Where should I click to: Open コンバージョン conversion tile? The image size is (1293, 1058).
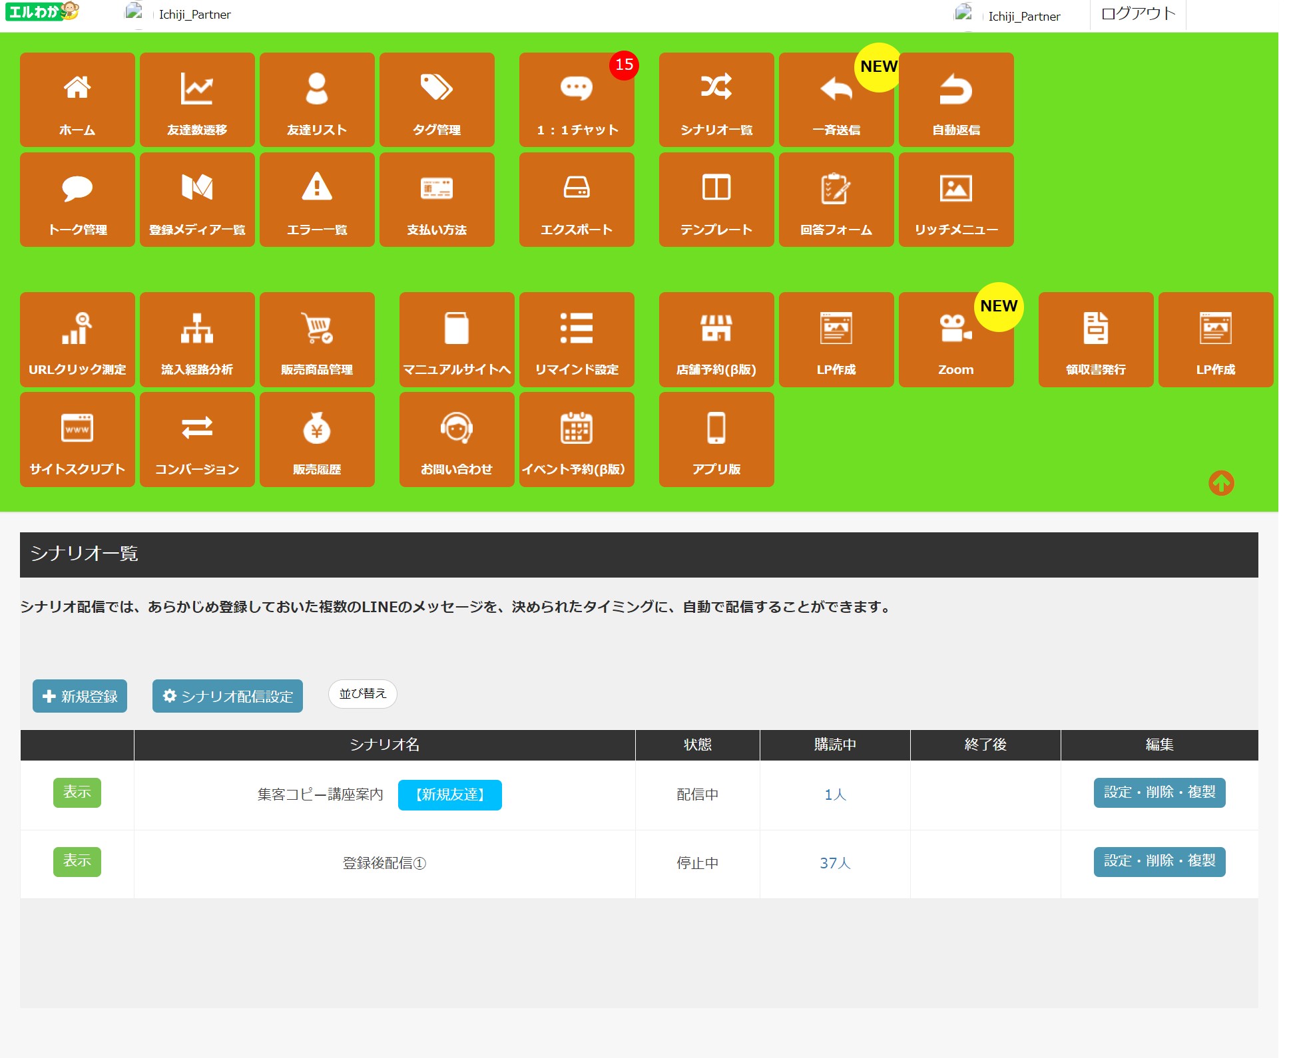(x=197, y=439)
